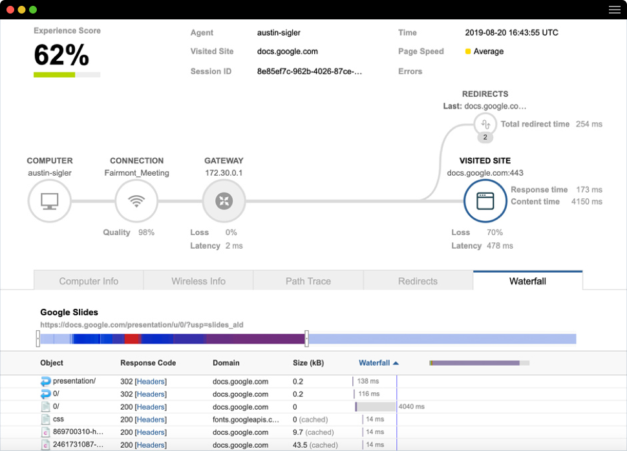Click the Gateway node icon
Viewport: 627px width, 451px height.
click(224, 201)
